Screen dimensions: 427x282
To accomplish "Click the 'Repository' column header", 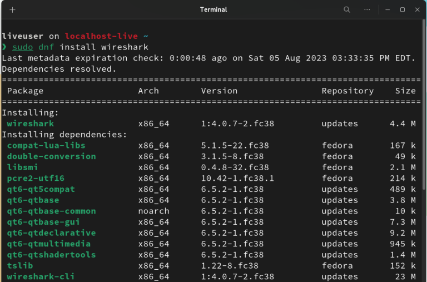I will 347,91.
